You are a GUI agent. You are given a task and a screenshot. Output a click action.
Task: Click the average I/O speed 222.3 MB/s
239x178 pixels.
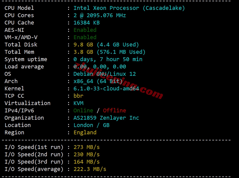click(90, 169)
